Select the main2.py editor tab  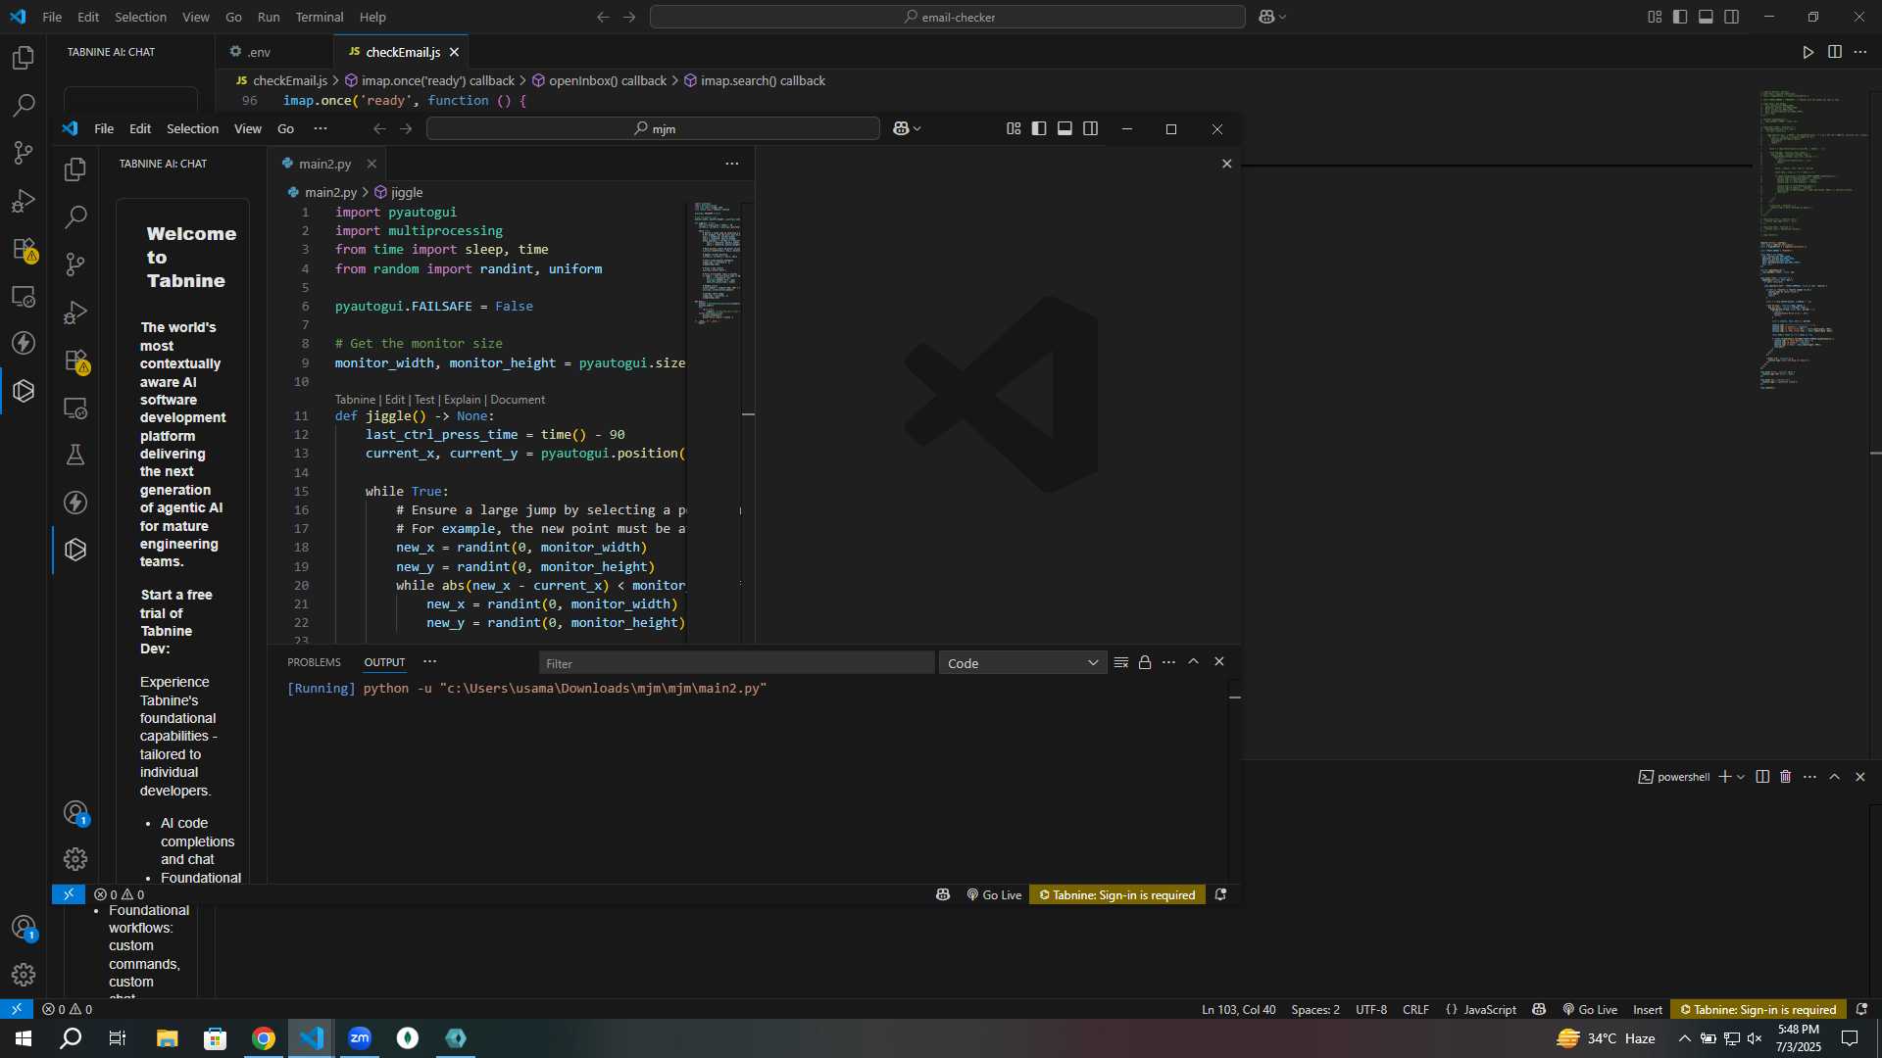point(324,164)
